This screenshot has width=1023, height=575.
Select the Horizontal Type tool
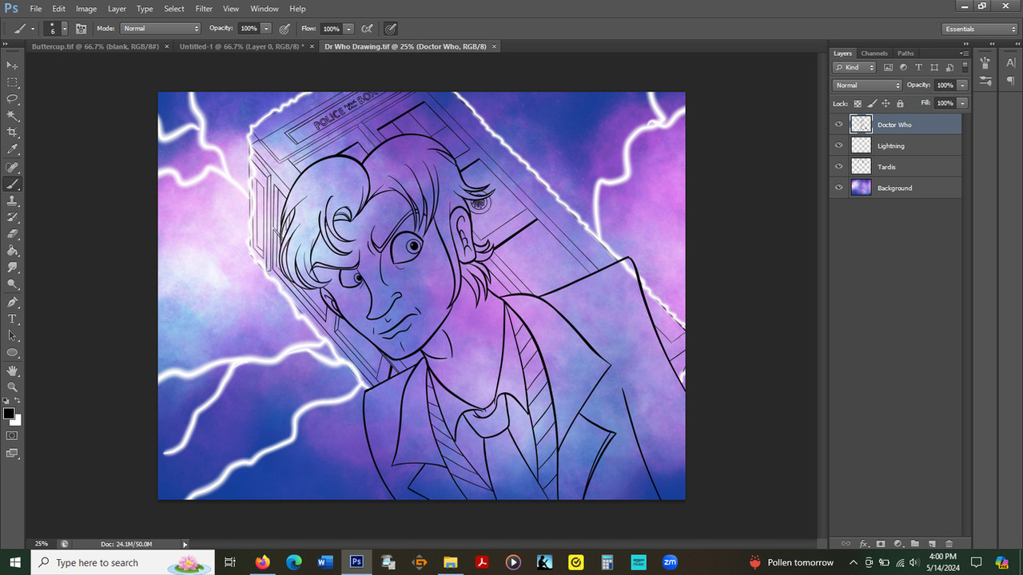(x=12, y=319)
